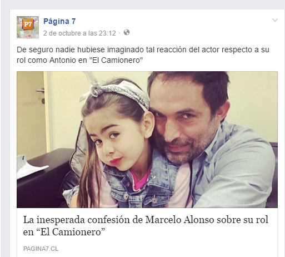Click the door handle in the photo background
Viewport: 285px width, 257px height.
(41, 96)
